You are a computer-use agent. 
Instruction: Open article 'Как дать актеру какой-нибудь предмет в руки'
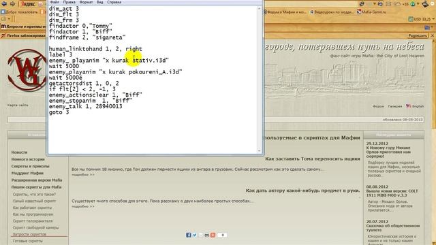coord(302,191)
